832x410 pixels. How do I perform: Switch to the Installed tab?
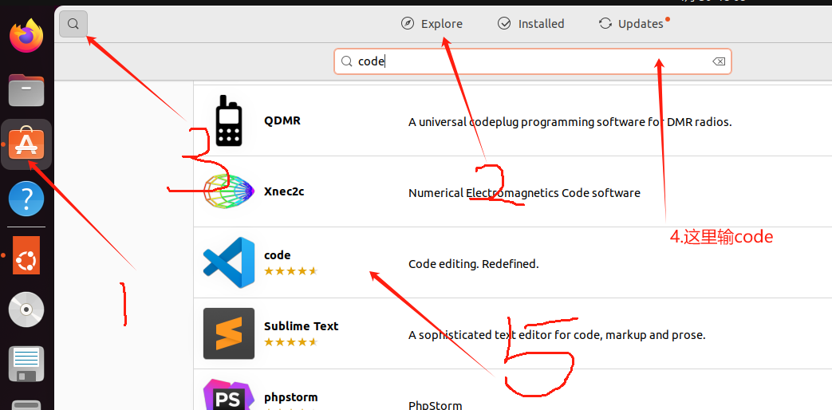(531, 24)
